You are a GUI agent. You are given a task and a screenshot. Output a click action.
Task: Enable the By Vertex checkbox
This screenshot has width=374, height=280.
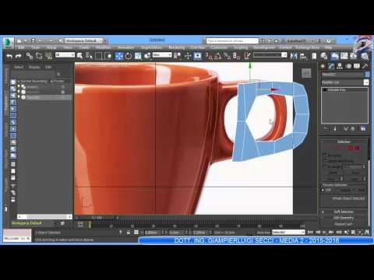coord(325,155)
